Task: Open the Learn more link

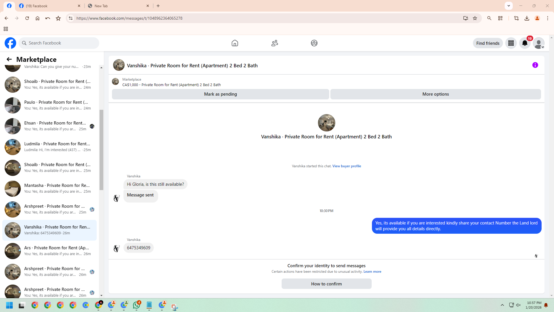Action: click(372, 272)
